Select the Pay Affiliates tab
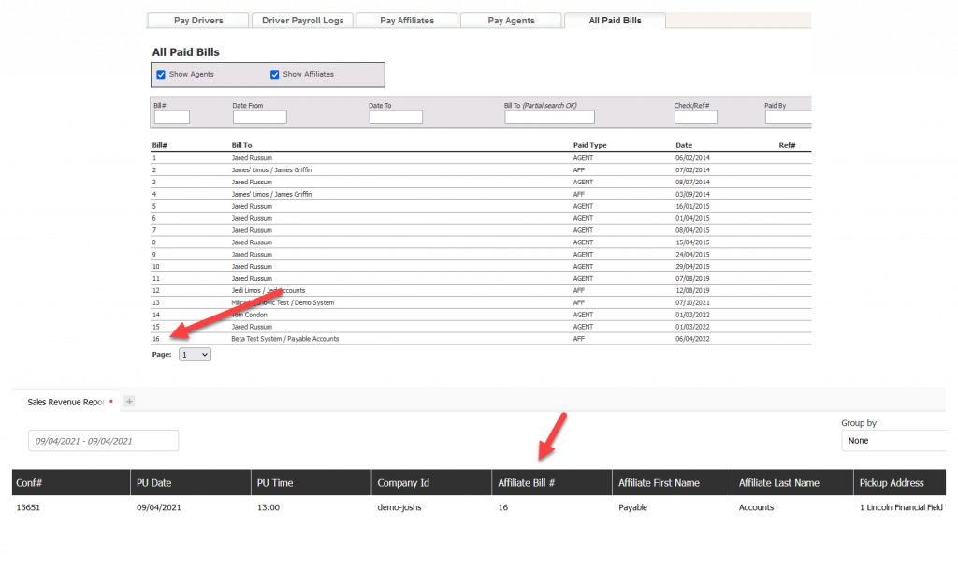The height and width of the screenshot is (587, 958). tap(407, 21)
